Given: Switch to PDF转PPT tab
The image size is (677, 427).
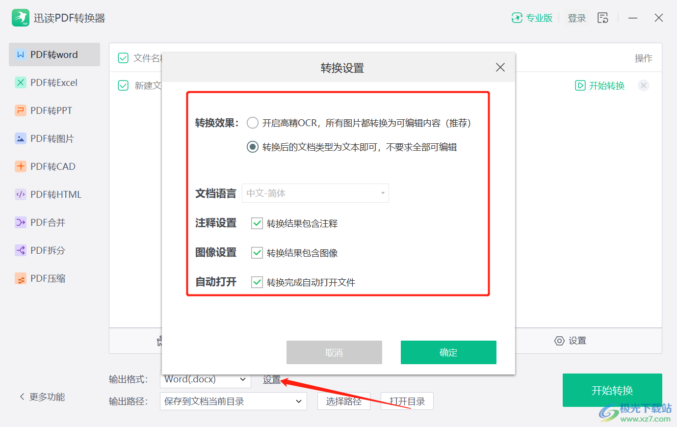Looking at the screenshot, I should pos(54,110).
